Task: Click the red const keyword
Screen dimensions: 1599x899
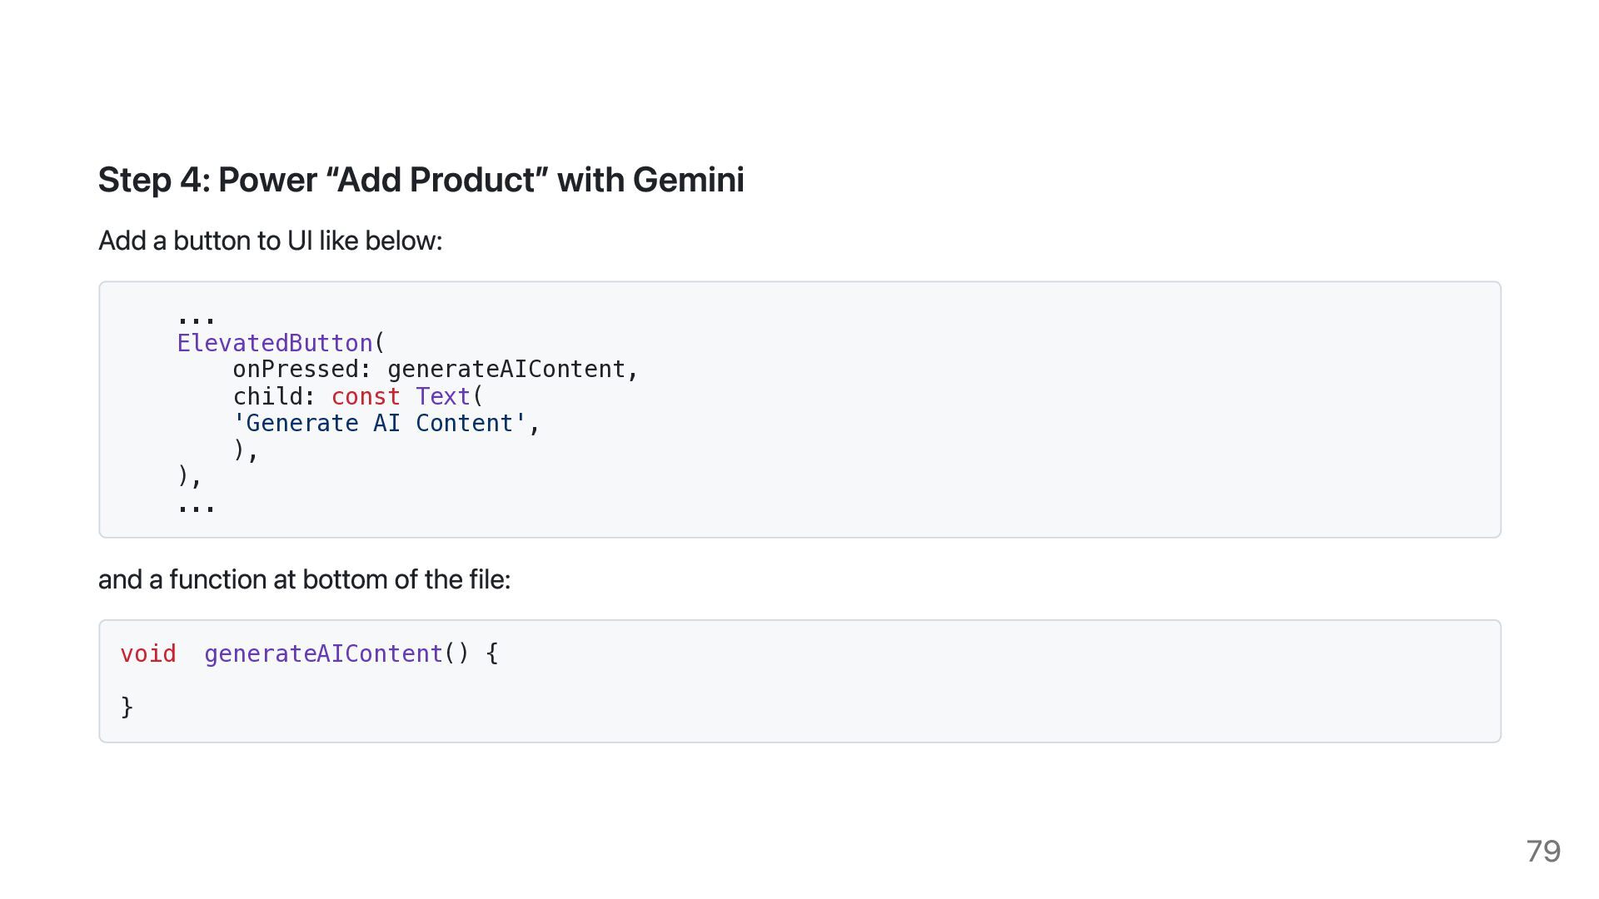Action: point(366,396)
